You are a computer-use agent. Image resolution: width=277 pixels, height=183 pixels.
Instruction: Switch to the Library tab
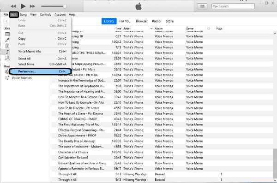[x=109, y=21]
